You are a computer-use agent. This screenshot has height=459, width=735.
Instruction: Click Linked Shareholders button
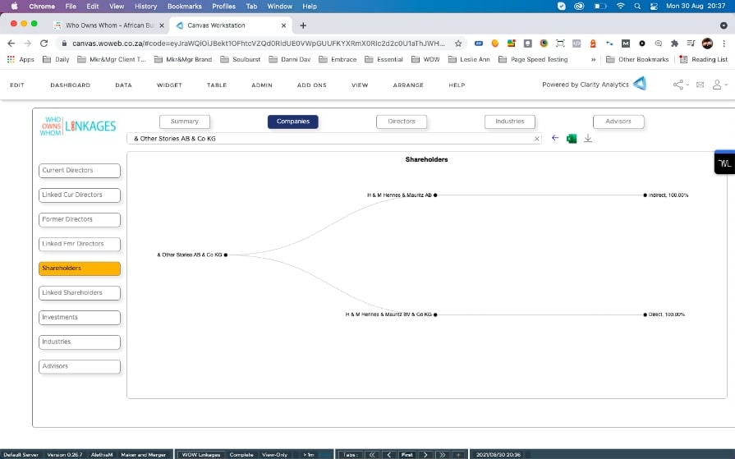click(80, 293)
